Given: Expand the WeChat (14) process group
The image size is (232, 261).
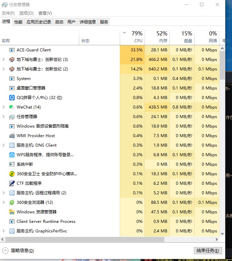Looking at the screenshot, I should click(x=4, y=107).
